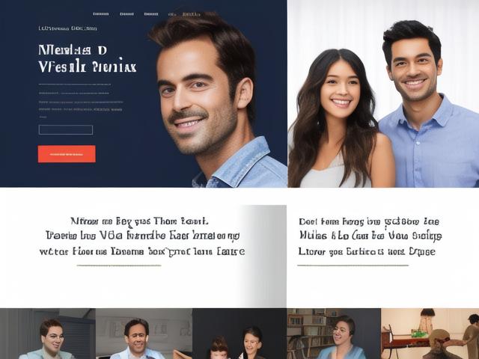The width and height of the screenshot is (479, 359).
Task: Open thumbnail of person with glasses in gray room
Action: pyautogui.click(x=48, y=334)
